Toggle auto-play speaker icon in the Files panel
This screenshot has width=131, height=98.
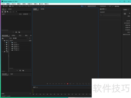point(19,32)
